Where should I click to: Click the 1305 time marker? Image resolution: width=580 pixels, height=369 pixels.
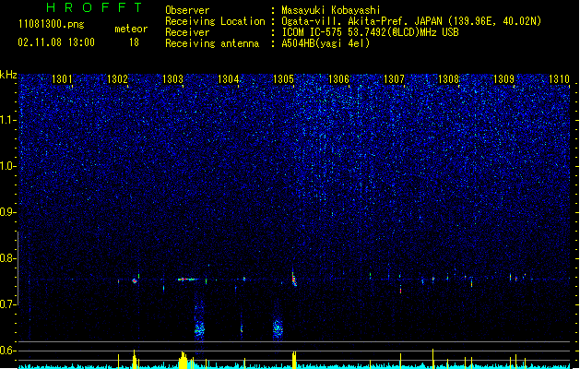(x=283, y=79)
